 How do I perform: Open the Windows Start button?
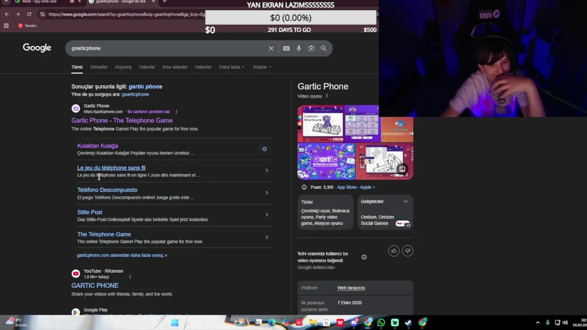[x=175, y=323]
